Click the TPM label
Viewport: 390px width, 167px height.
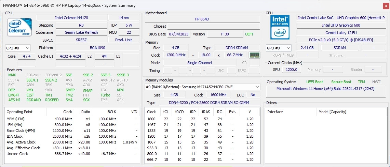click(361, 82)
